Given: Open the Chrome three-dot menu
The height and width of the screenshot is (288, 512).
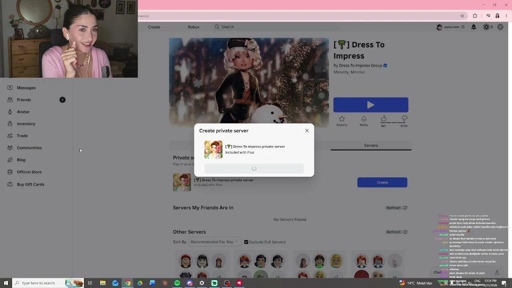Looking at the screenshot, I should pyautogui.click(x=506, y=16).
